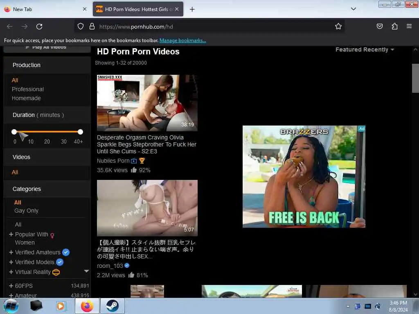The width and height of the screenshot is (419, 314).
Task: Reload the current page
Action: pyautogui.click(x=39, y=27)
